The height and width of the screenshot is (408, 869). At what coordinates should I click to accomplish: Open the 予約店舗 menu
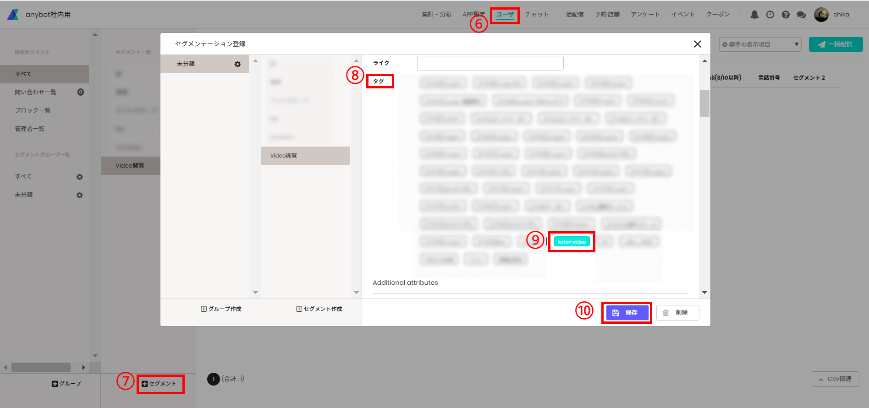(607, 15)
